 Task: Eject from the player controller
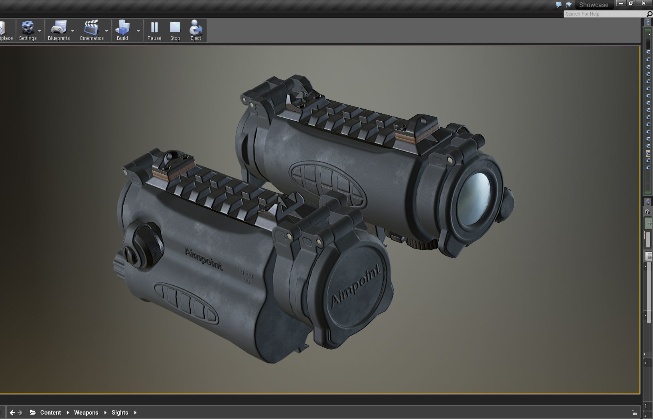pos(195,31)
